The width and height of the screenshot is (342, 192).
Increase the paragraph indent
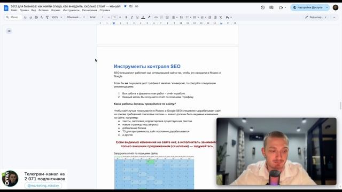pyautogui.click(x=215, y=17)
